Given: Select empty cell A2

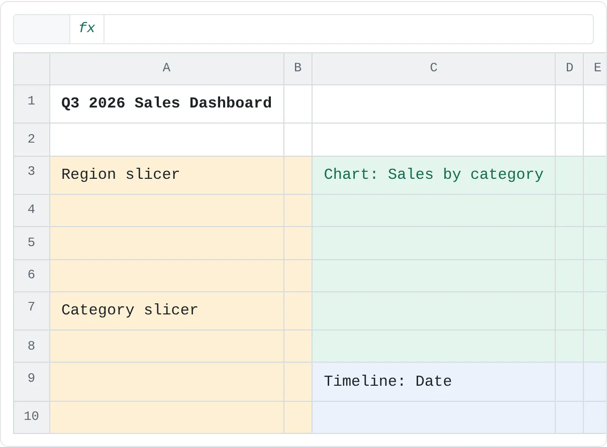Looking at the screenshot, I should [167, 140].
